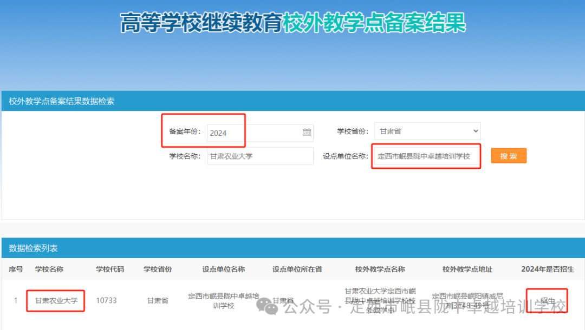Click the page title 高等学校继续教育校外教学点备案结果

[293, 22]
